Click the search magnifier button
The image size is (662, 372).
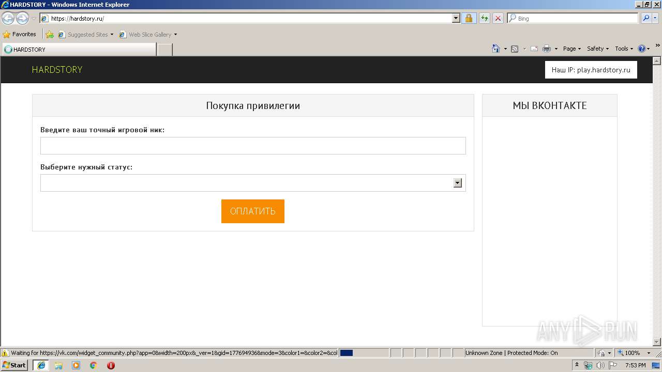646,18
